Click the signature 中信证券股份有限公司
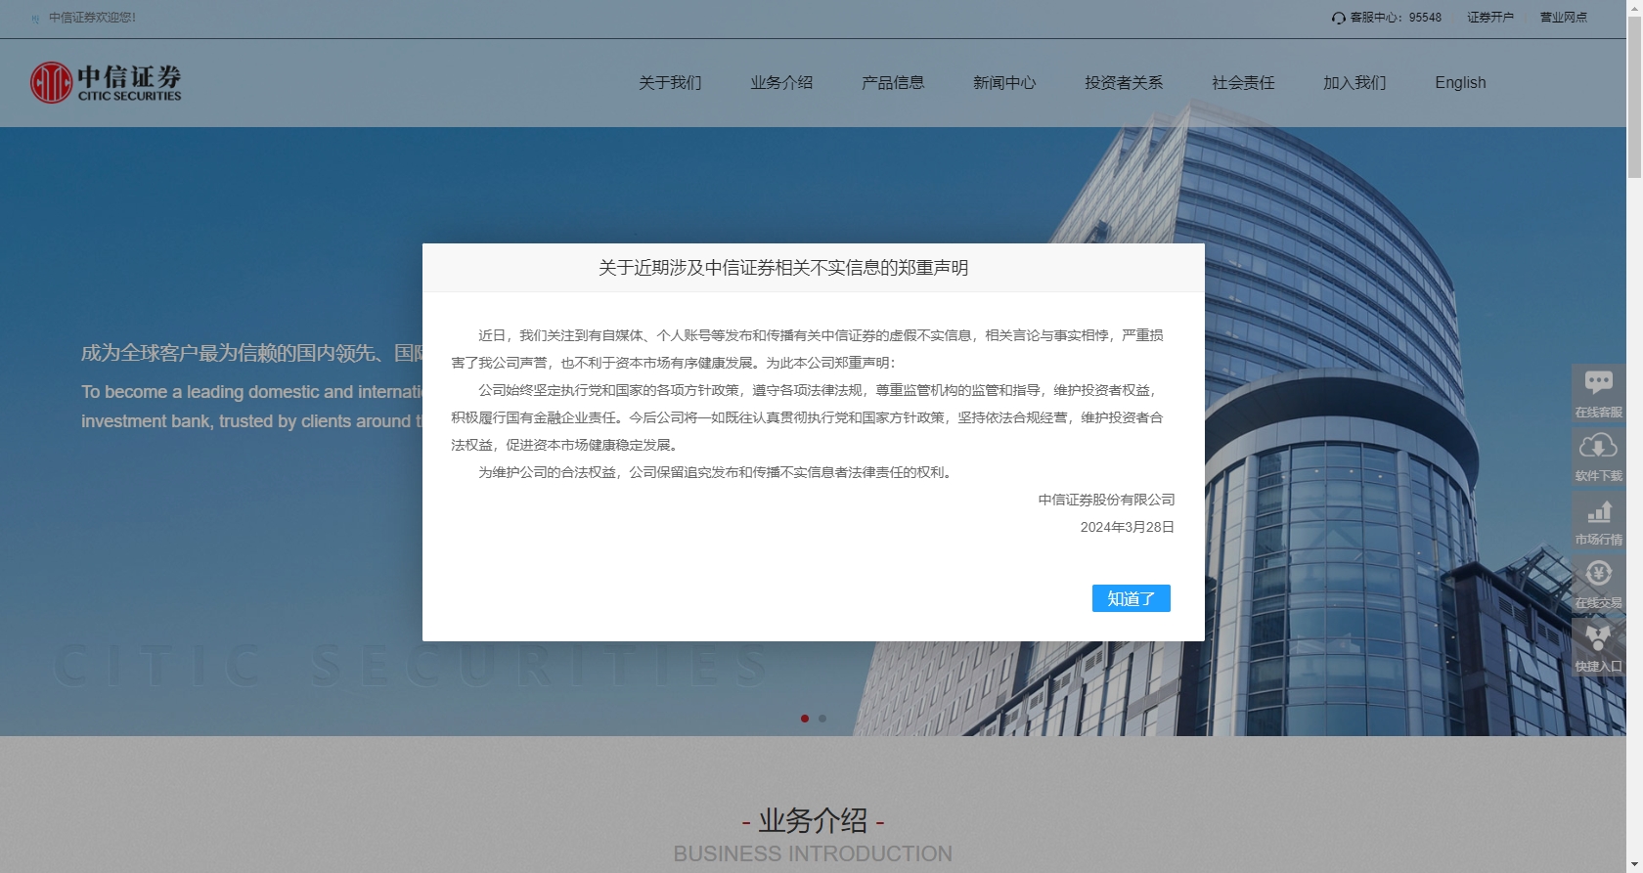Image resolution: width=1643 pixels, height=873 pixels. click(1107, 500)
